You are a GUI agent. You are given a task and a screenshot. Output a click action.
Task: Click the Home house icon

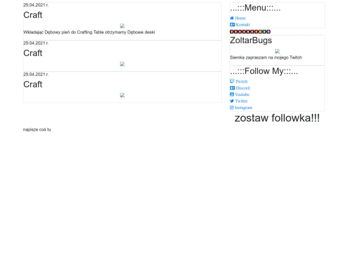[232, 18]
